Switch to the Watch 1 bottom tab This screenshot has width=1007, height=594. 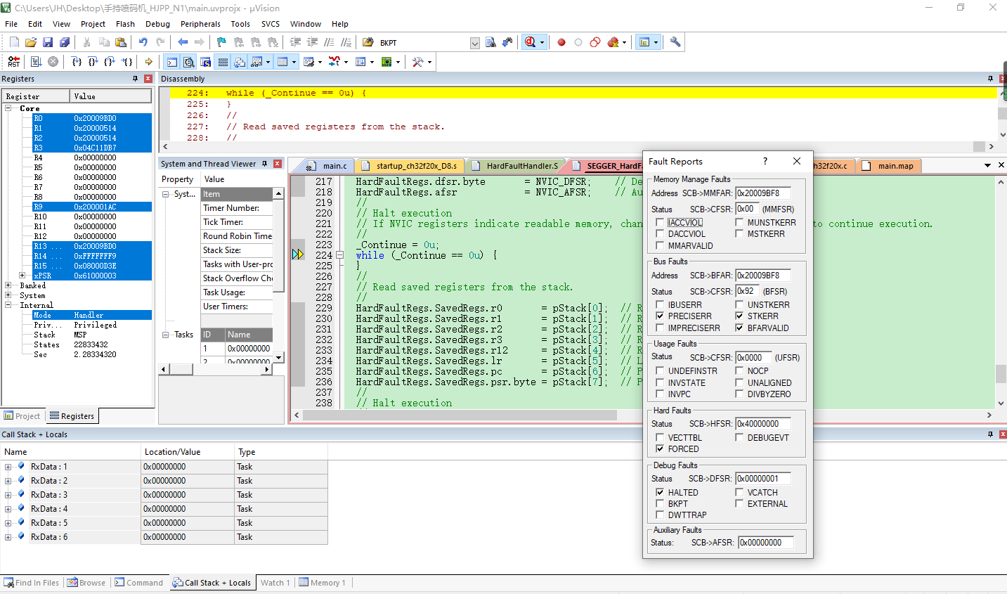point(275,583)
